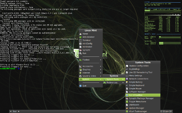
Task: Switch to previous workspace with left arrow
Action: pyautogui.click(x=11, y=111)
